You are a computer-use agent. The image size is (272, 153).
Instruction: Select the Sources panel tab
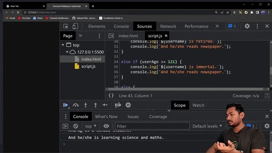(x=144, y=26)
